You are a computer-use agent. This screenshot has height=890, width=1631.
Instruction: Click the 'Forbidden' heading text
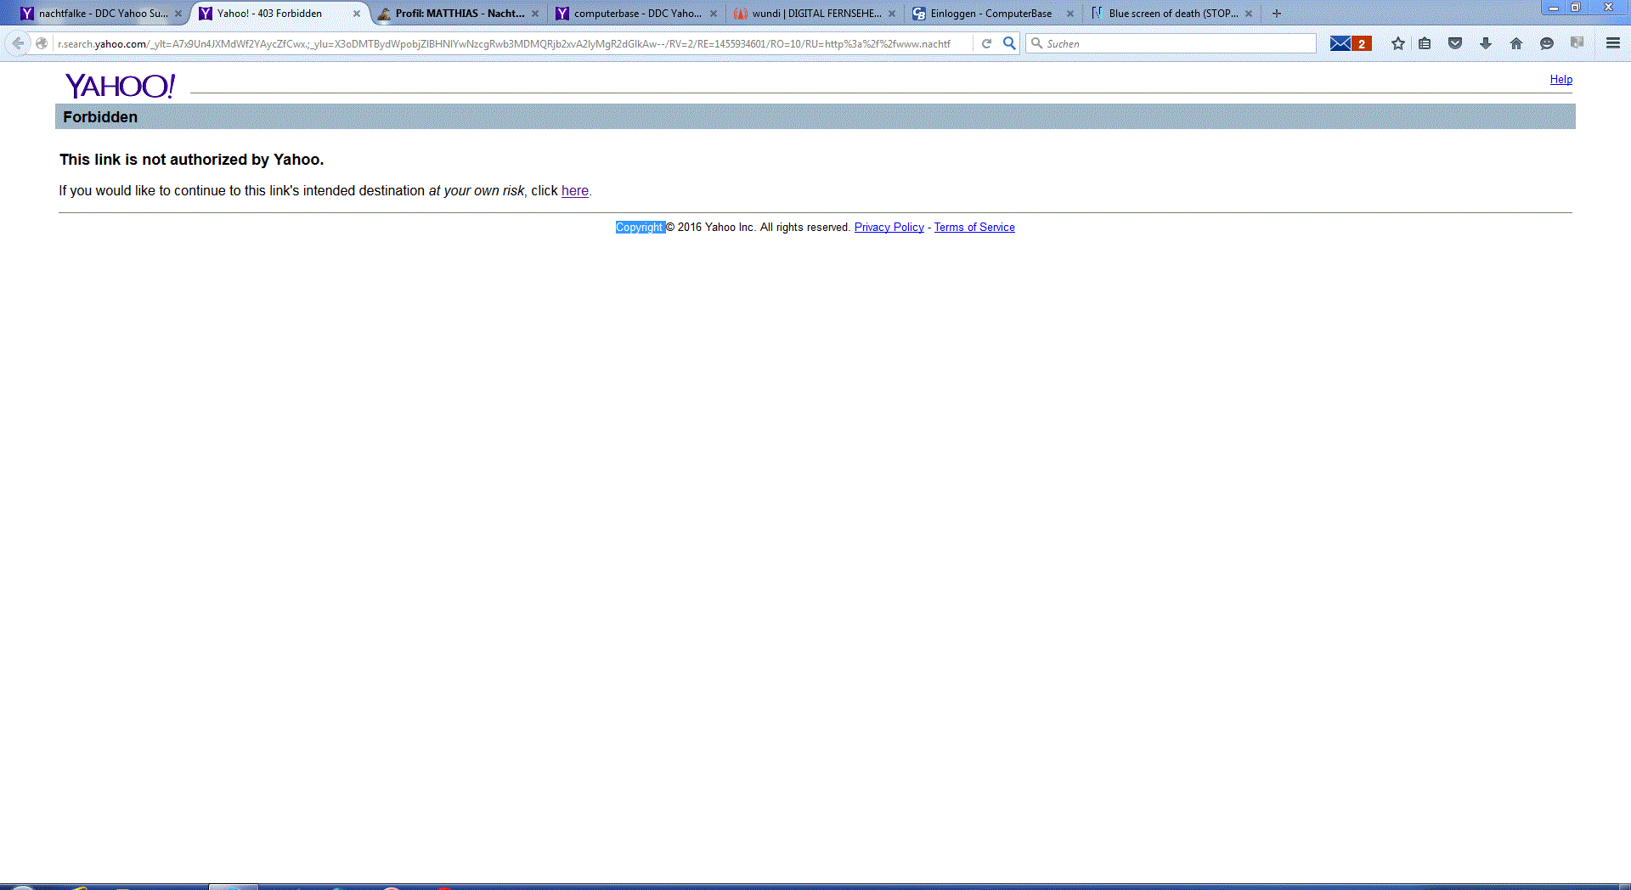point(100,117)
